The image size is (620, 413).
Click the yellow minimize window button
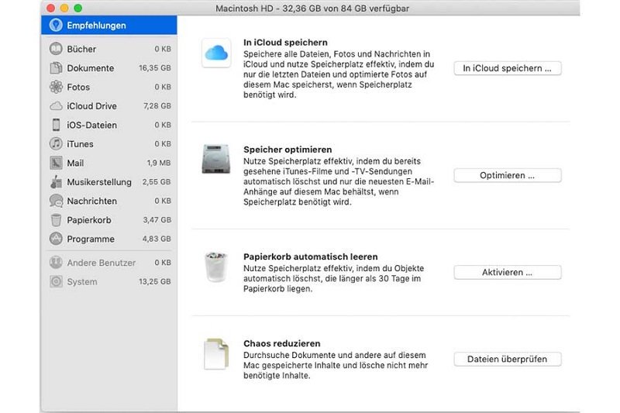pos(64,8)
